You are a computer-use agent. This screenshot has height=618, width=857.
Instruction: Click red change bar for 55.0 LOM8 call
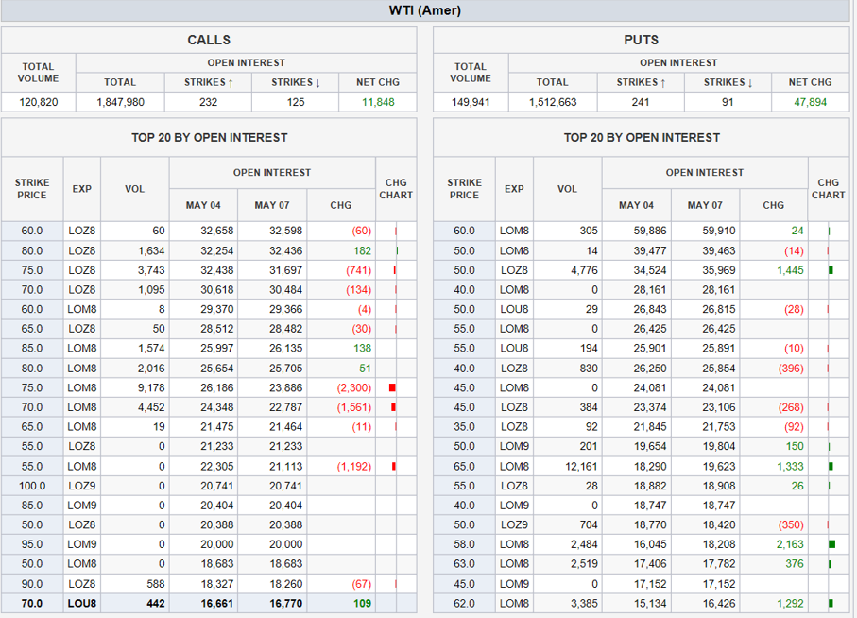pyautogui.click(x=392, y=466)
